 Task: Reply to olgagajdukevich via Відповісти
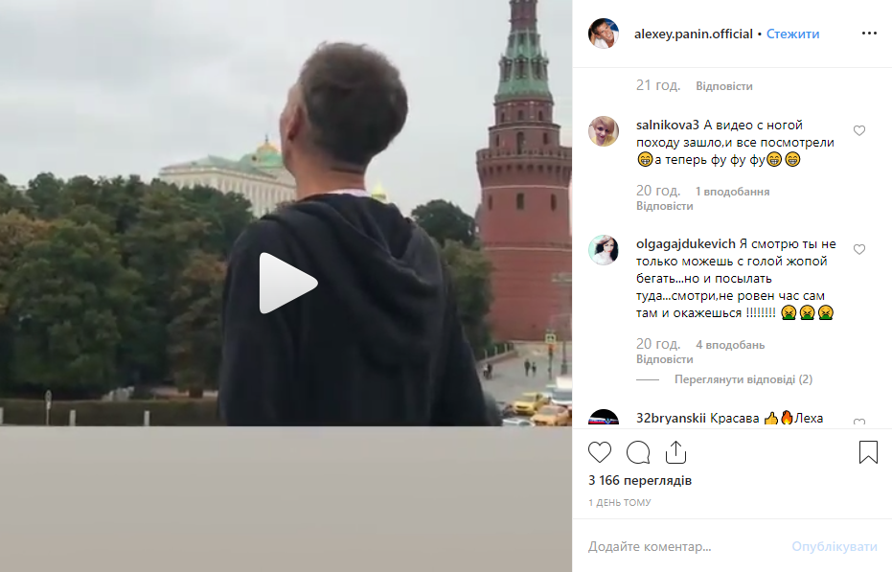coord(665,359)
